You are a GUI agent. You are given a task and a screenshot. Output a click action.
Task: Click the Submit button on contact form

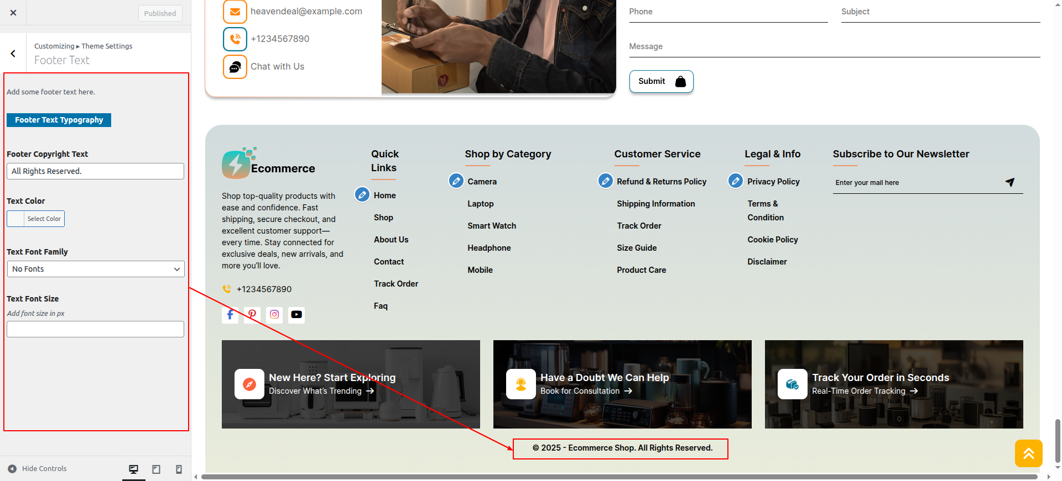[661, 82]
